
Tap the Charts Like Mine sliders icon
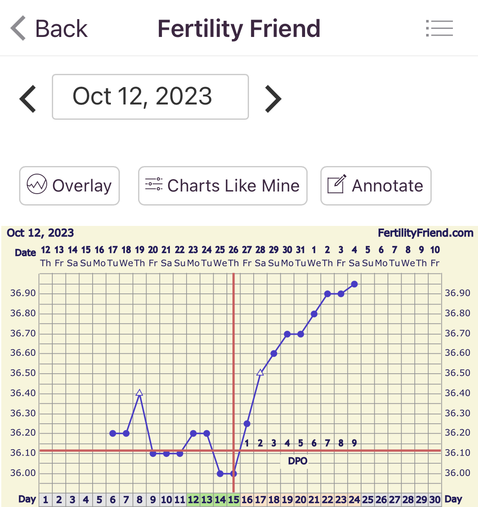pyautogui.click(x=153, y=185)
